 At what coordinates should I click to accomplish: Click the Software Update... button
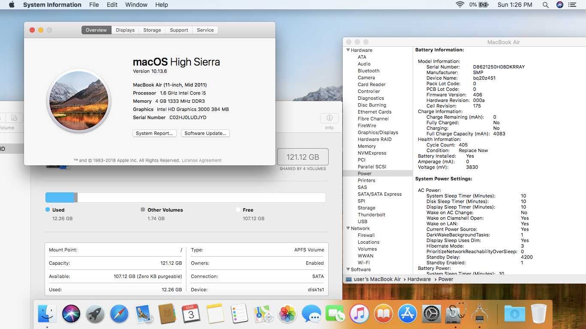[x=205, y=133]
